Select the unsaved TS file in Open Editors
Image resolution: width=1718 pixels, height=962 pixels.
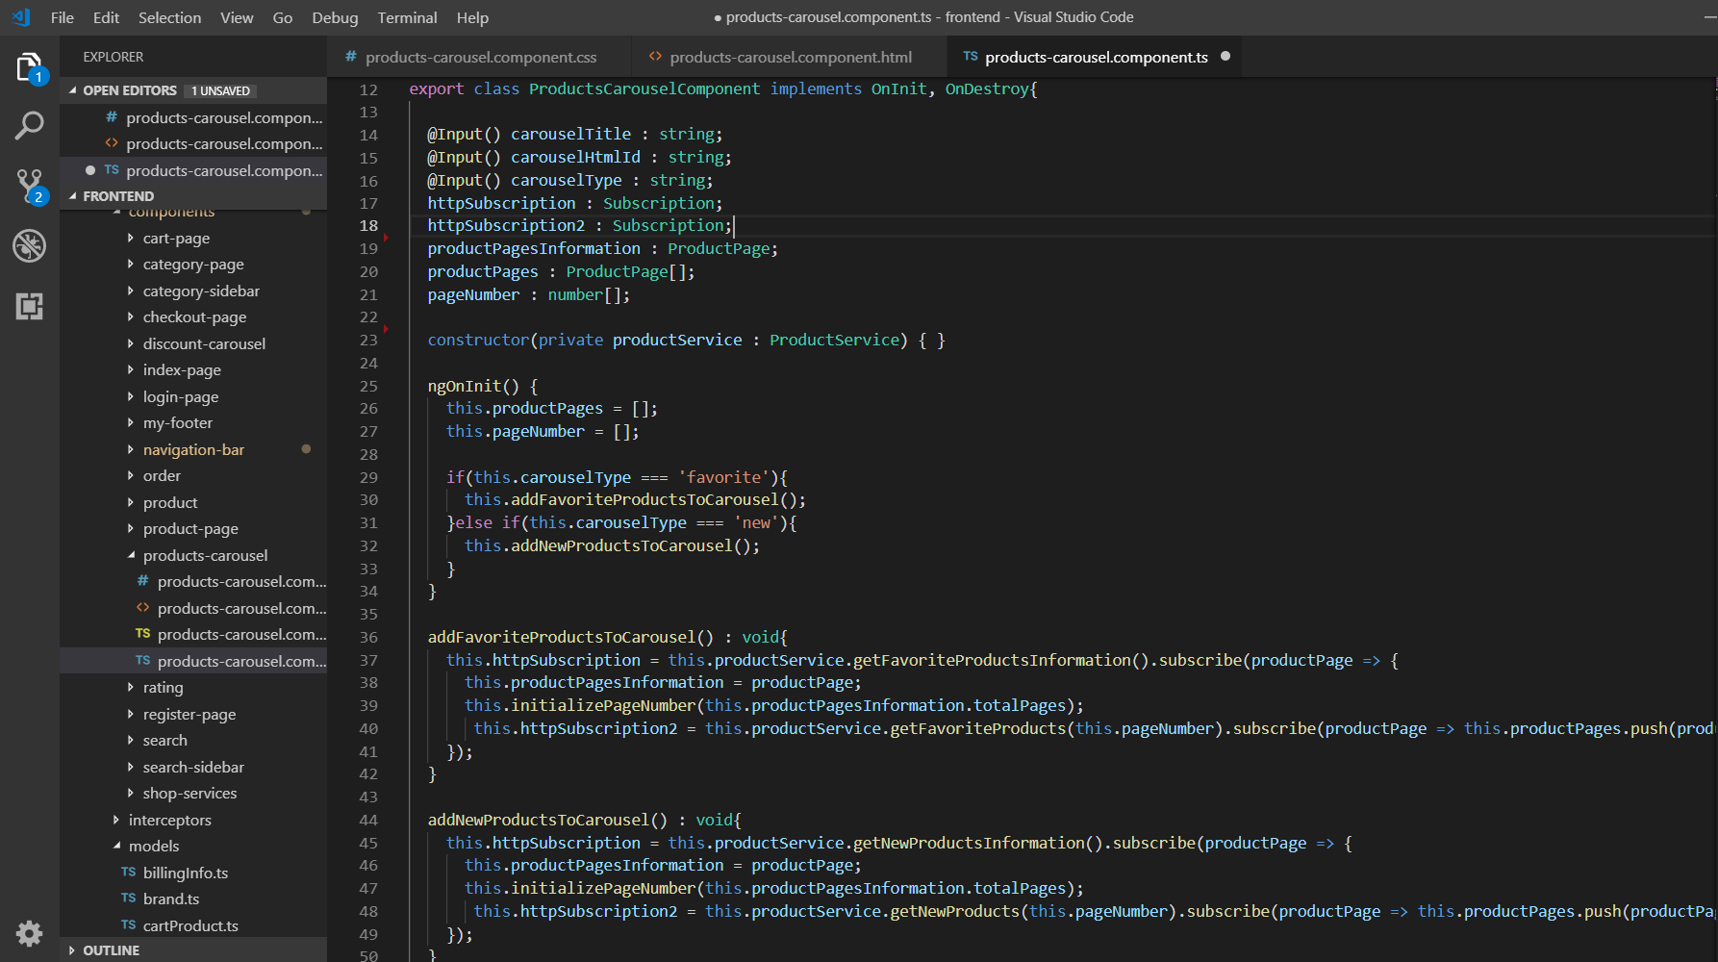click(193, 170)
